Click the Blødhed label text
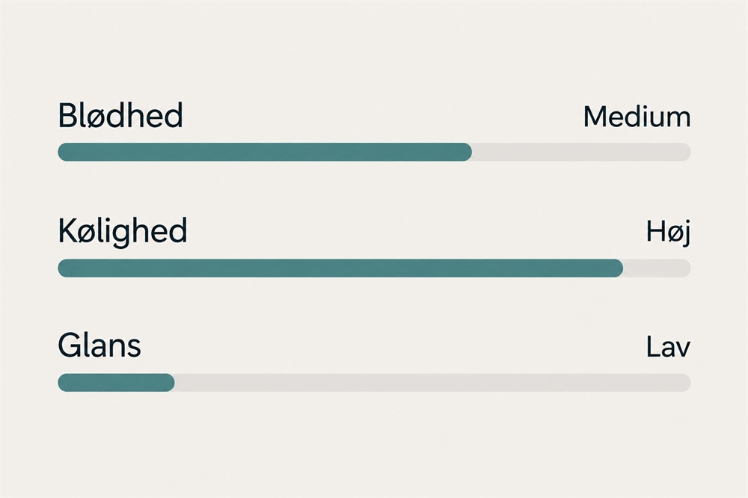The width and height of the screenshot is (748, 498). click(x=120, y=115)
